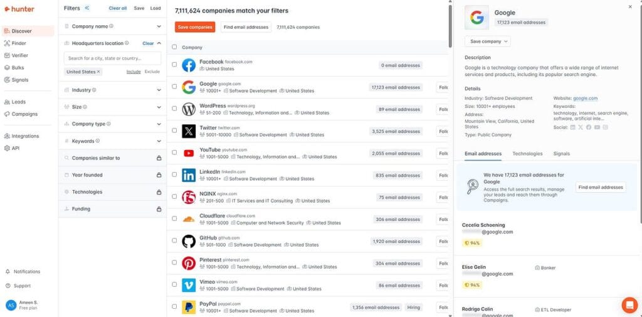
Task: Select the GitHub row checkbox
Action: click(x=174, y=240)
